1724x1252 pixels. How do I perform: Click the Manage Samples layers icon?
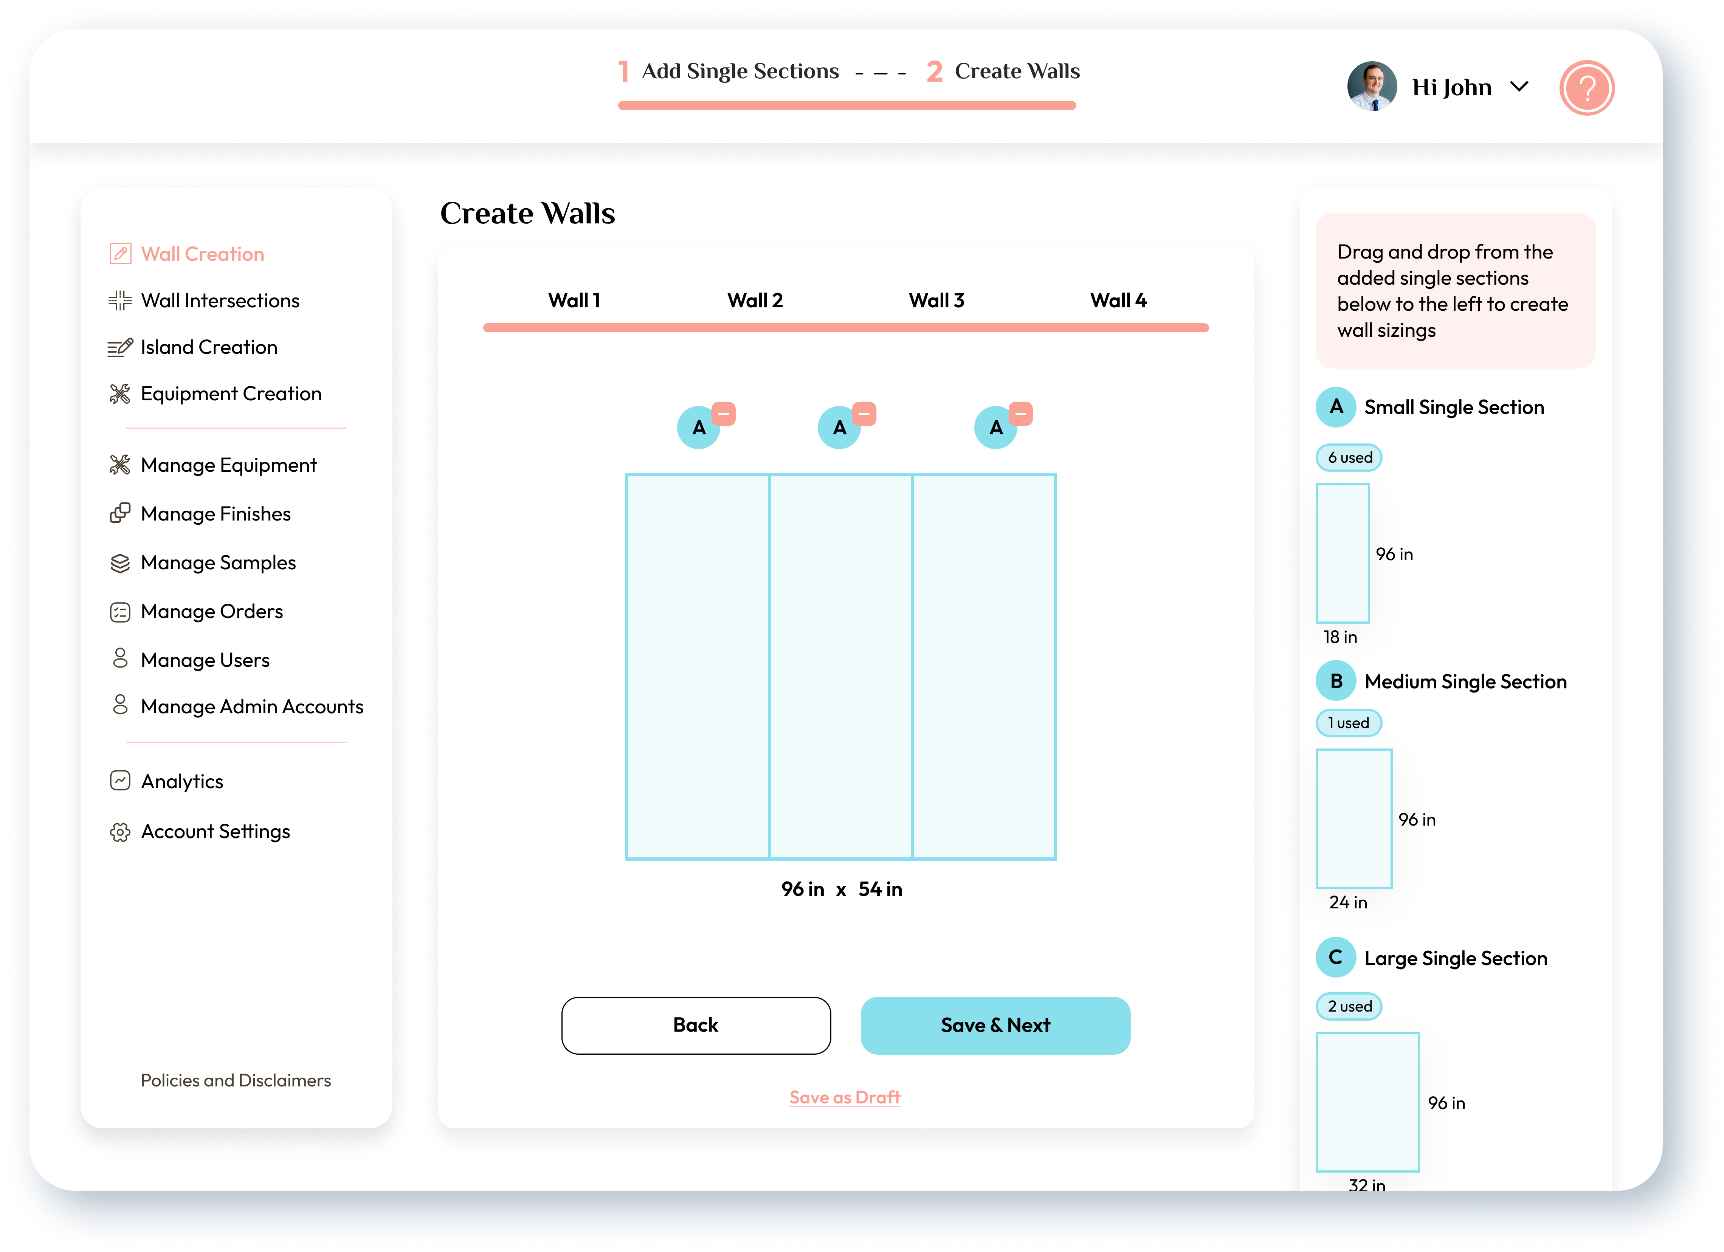120,563
